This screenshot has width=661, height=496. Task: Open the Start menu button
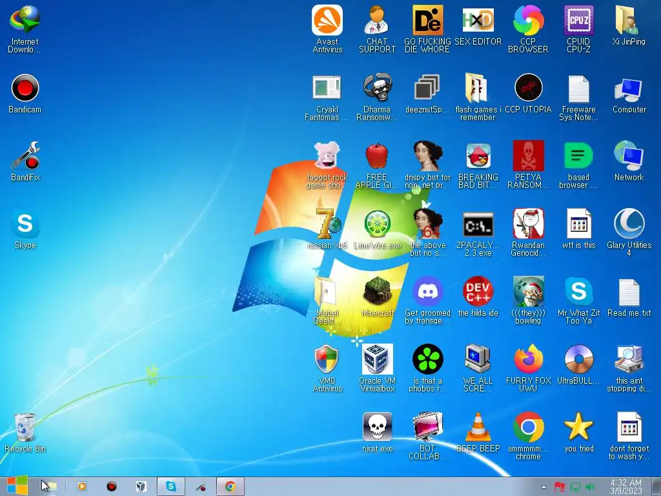(x=17, y=486)
